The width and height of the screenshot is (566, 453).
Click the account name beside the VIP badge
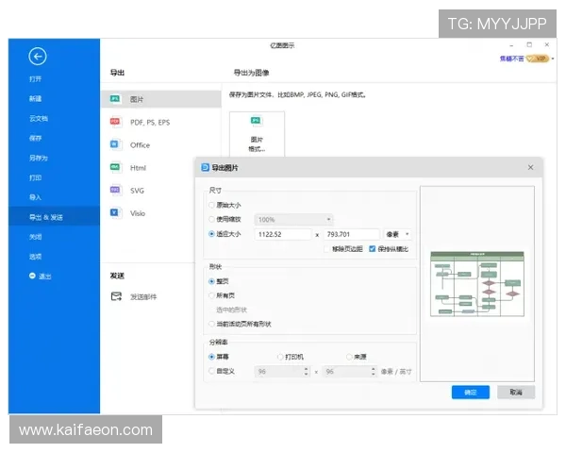[511, 59]
